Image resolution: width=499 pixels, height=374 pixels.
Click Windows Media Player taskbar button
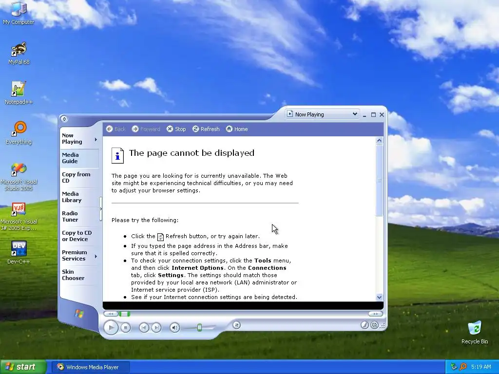point(91,367)
